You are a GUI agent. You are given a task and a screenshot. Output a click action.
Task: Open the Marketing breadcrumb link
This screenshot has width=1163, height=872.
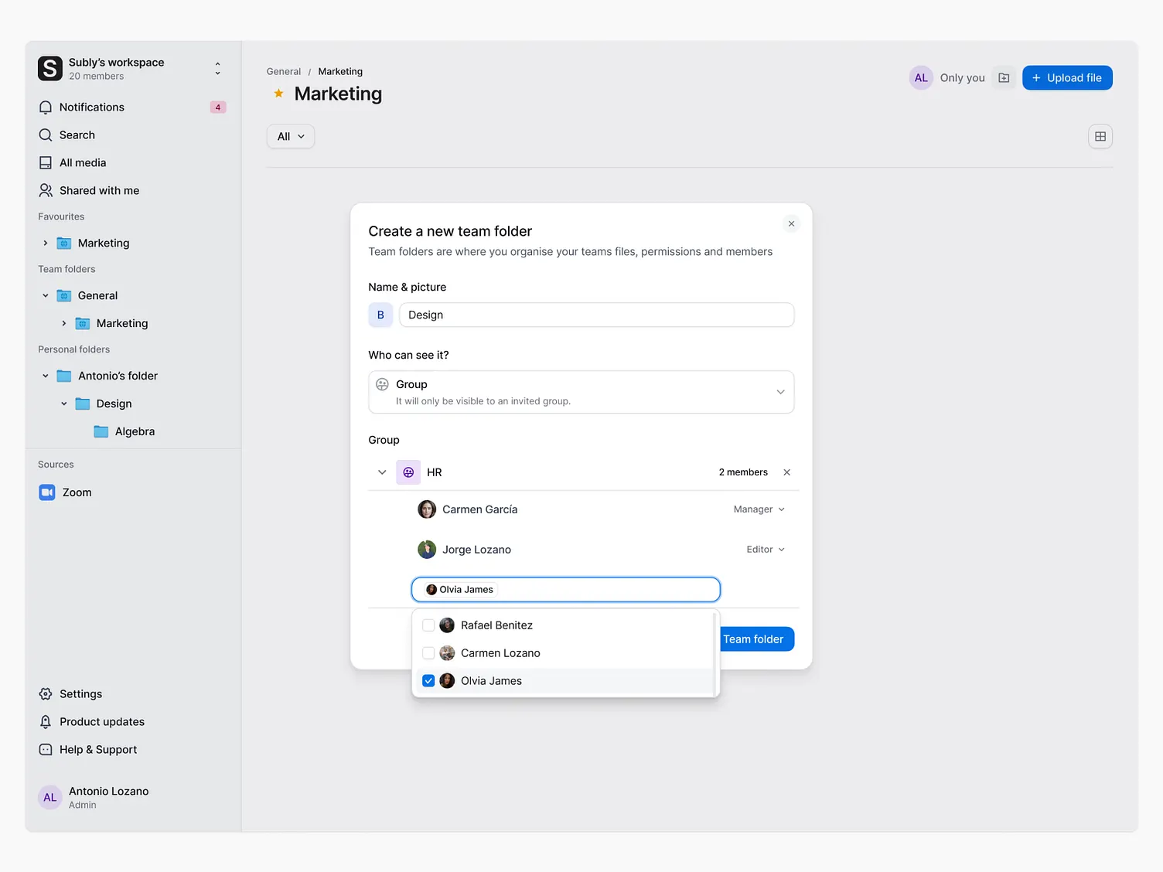click(340, 71)
